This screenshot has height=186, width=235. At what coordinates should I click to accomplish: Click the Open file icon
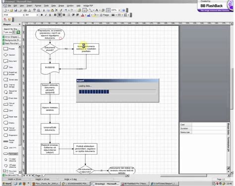click(11, 10)
